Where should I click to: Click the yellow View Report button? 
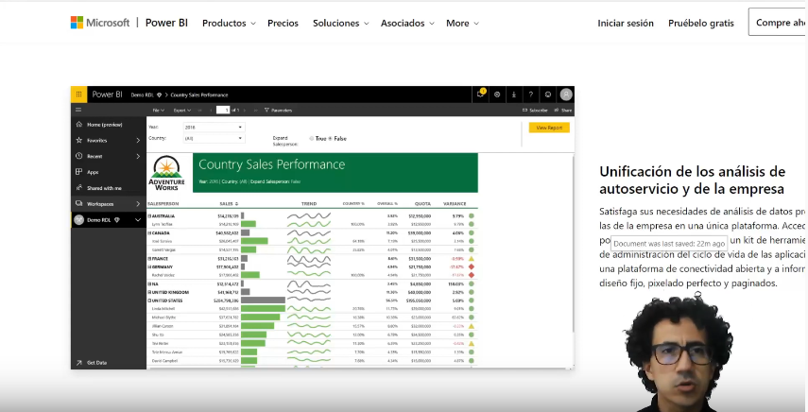pyautogui.click(x=549, y=127)
